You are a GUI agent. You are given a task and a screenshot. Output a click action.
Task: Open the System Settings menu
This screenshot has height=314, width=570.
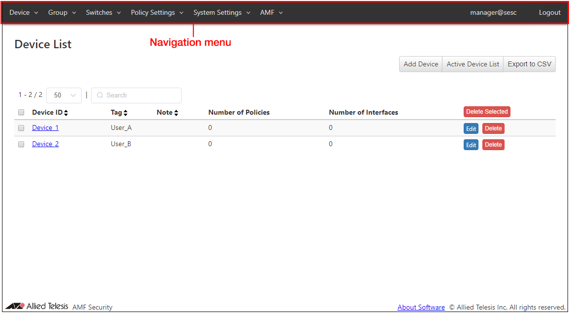point(222,13)
